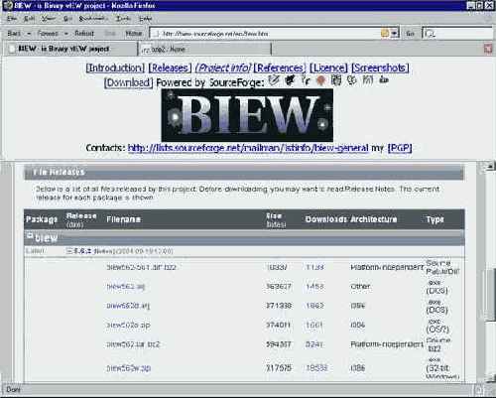Click the Architecture column header
This screenshot has width=496, height=398.
pos(374,219)
